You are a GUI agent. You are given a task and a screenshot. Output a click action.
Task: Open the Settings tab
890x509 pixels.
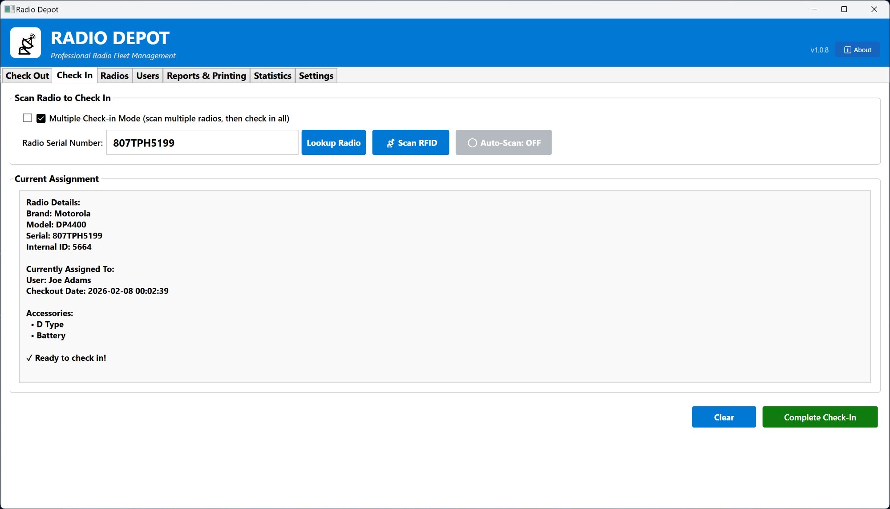tap(316, 76)
